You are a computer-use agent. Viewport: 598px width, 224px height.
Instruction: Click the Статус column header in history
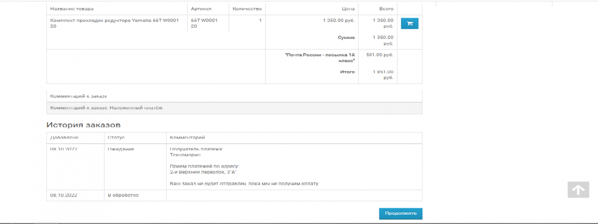click(116, 138)
